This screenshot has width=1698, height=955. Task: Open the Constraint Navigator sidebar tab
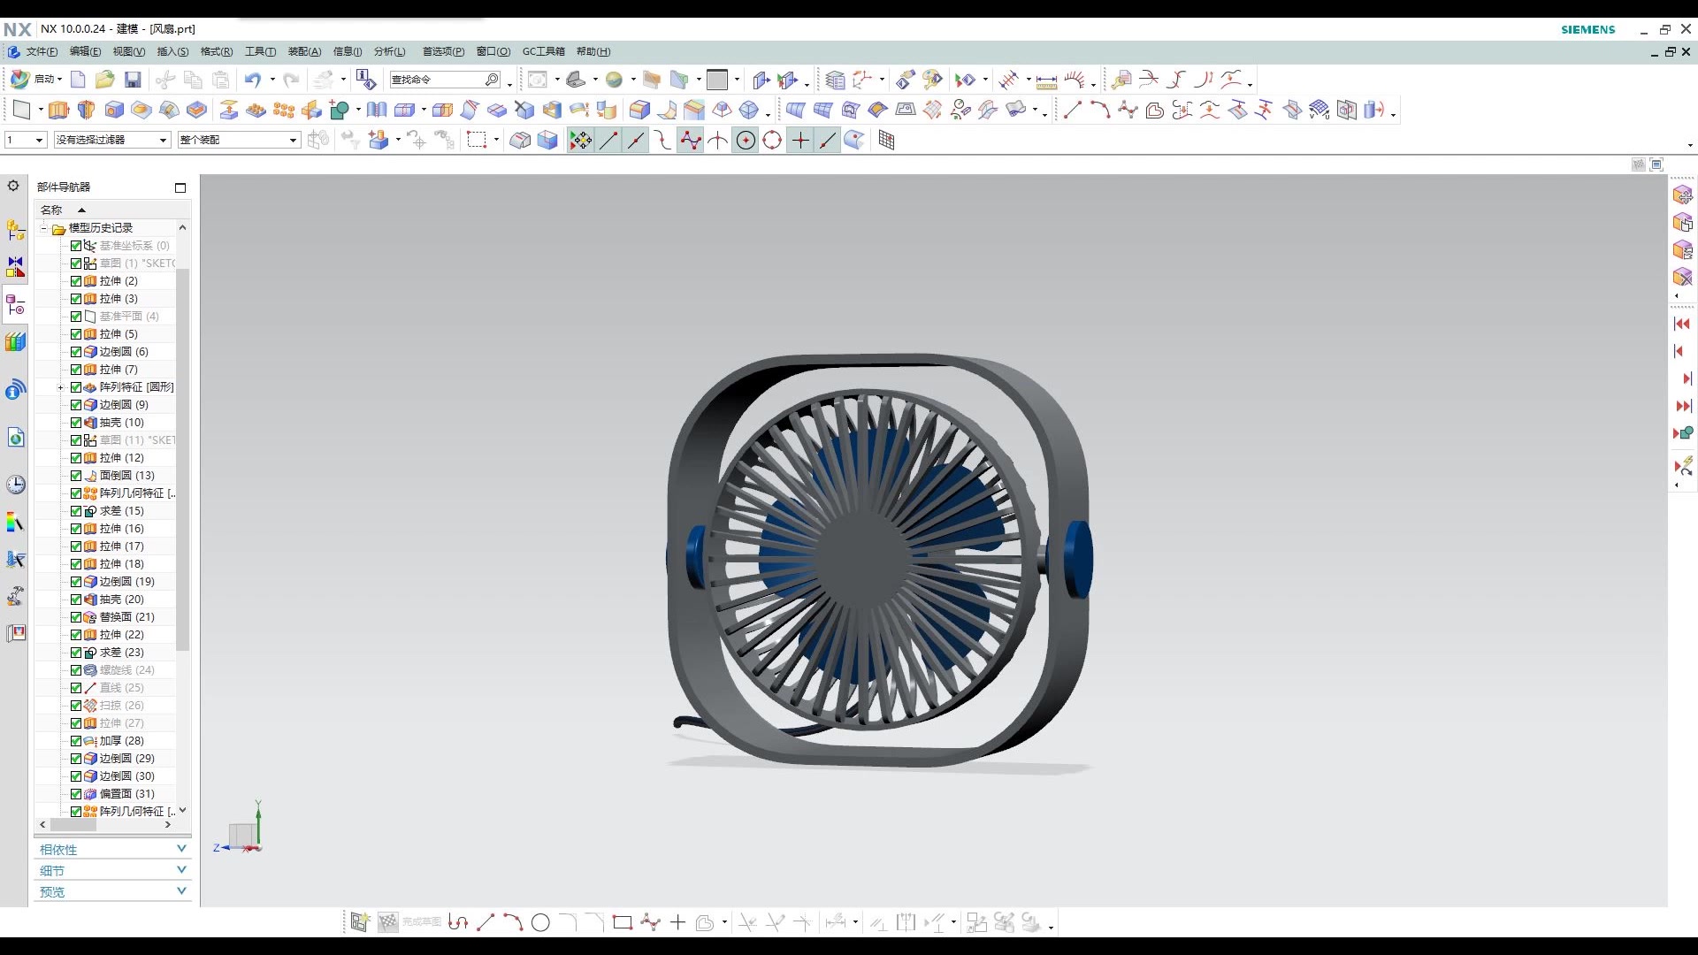coord(16,266)
